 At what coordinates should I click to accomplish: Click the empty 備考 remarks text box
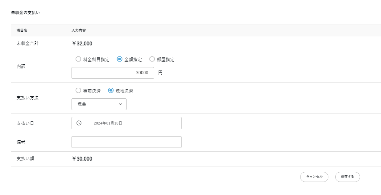click(x=127, y=142)
